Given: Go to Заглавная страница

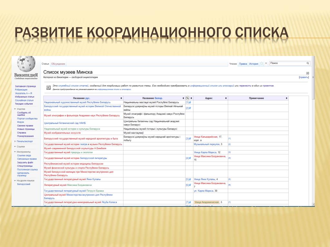Looking at the screenshot, I should click(25, 86).
